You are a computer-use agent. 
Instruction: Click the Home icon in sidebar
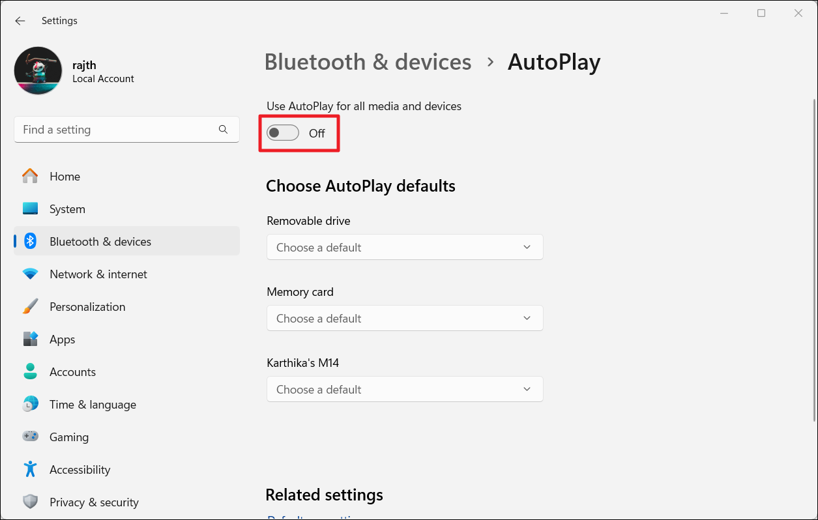30,176
